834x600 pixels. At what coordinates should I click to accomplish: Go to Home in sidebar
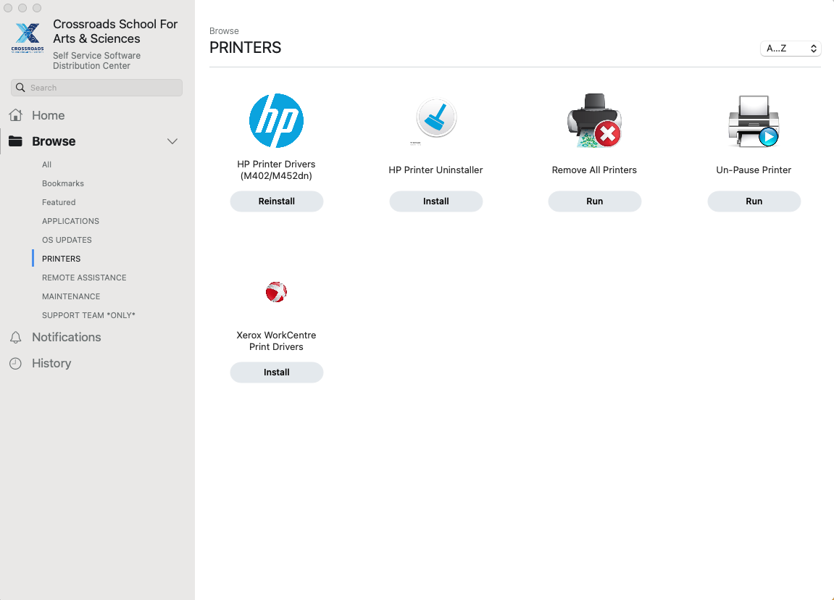[48, 115]
